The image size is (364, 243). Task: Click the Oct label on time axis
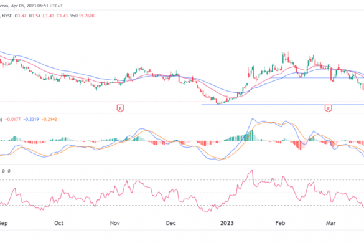[x=58, y=223]
